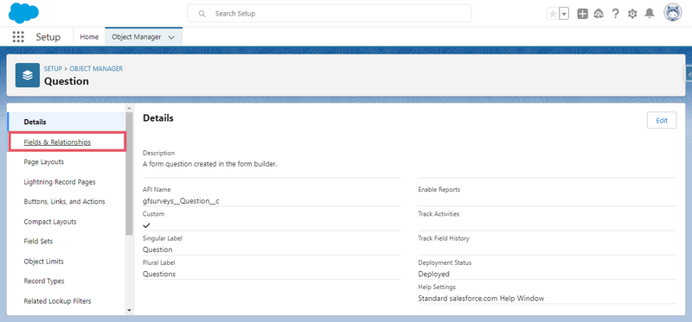Open the Help question mark icon
The height and width of the screenshot is (322, 692).
[615, 14]
